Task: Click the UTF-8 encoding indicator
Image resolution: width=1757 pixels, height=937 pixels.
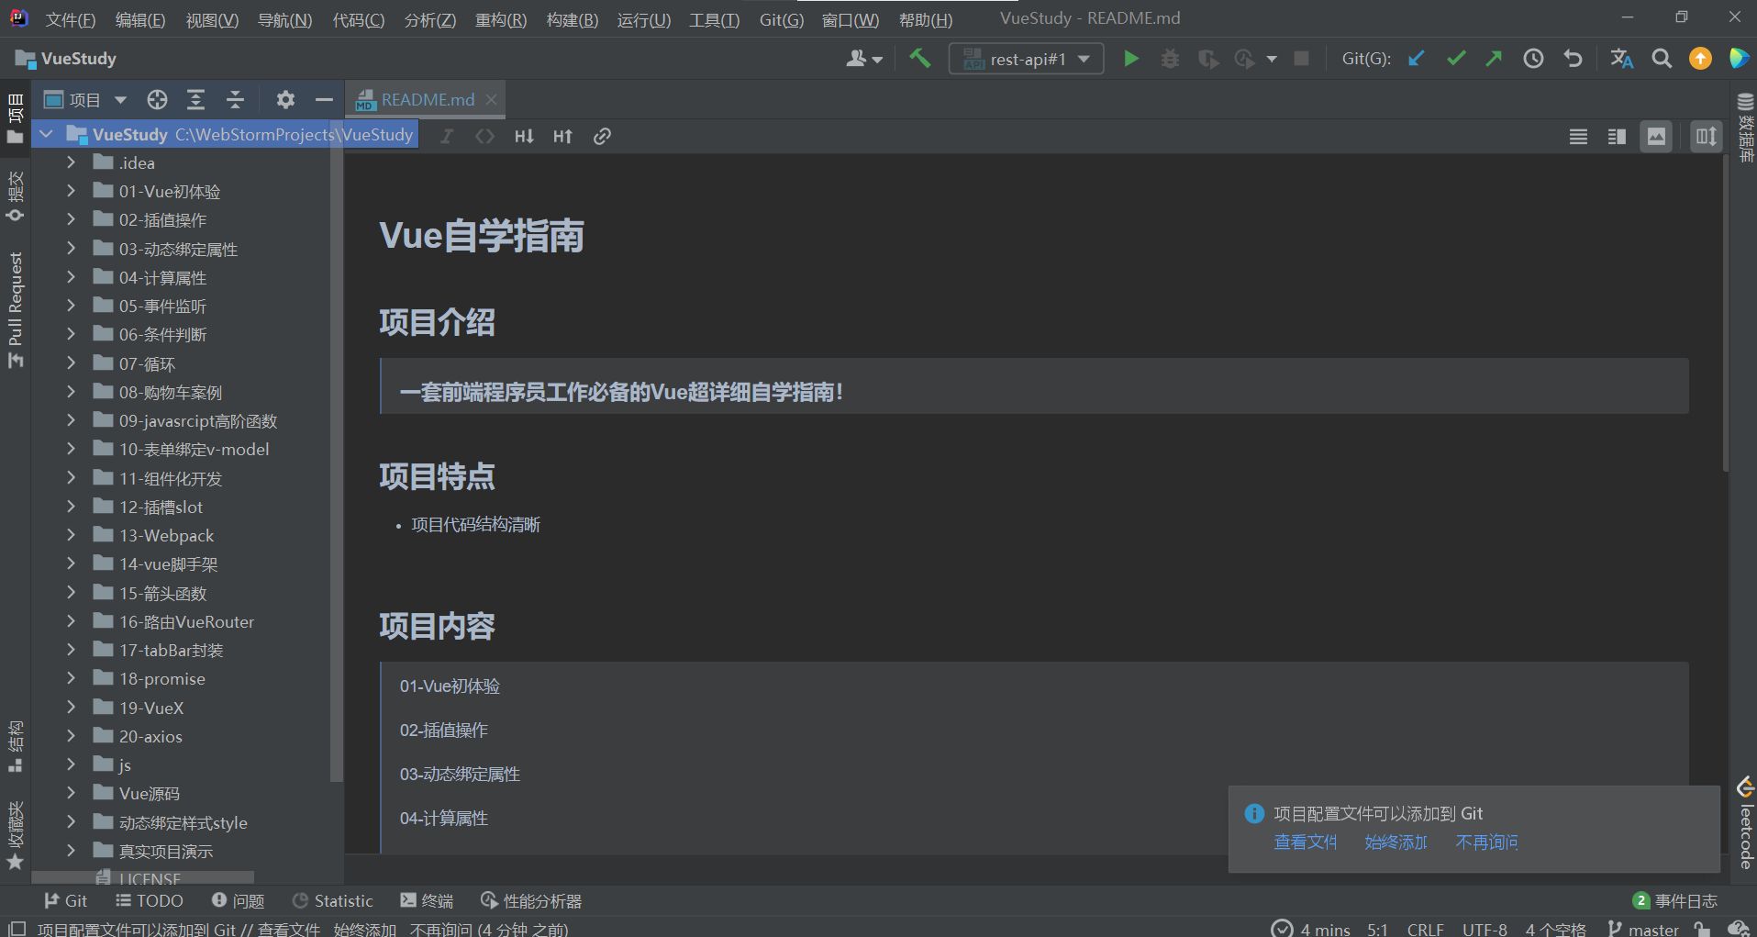Action: [1485, 929]
